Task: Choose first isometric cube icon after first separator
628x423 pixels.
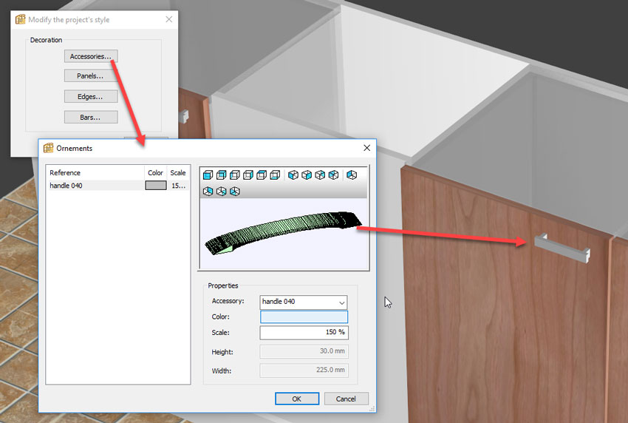Action: click(x=293, y=175)
